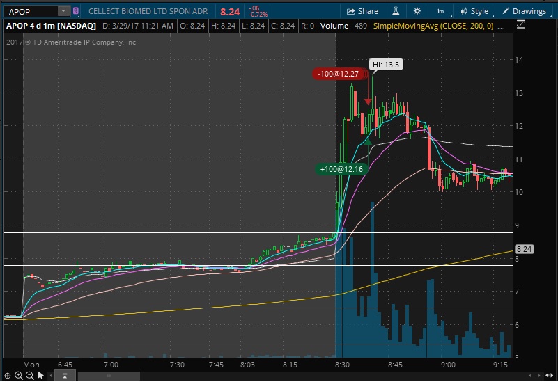Click the 8.24 price label on axis
The image size is (558, 382).
524,249
